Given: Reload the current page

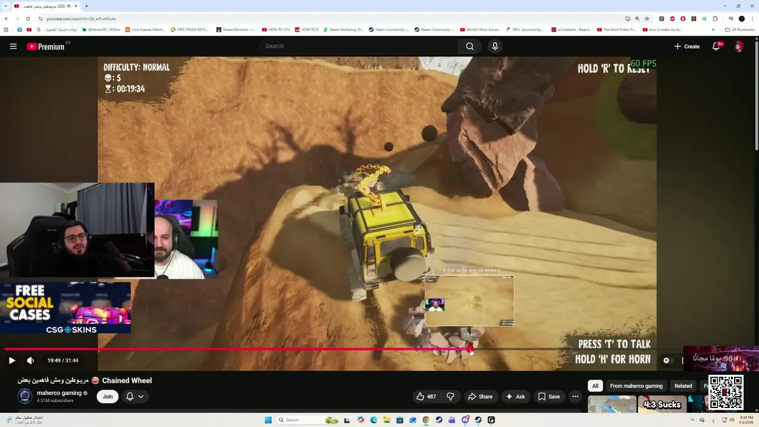Looking at the screenshot, I should point(27,18).
